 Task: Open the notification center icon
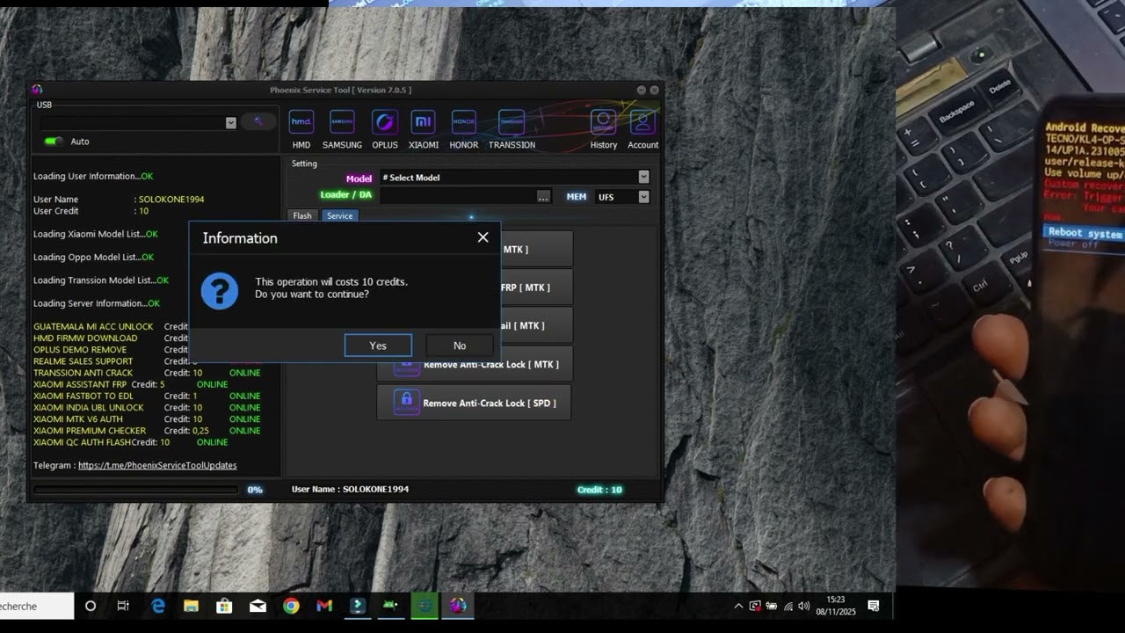[874, 606]
